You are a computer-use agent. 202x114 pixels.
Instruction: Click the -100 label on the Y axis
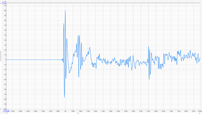pyautogui.click(x=5, y=109)
